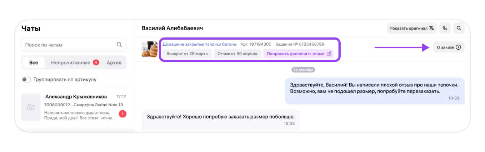The width and height of the screenshot is (485, 152).
Task: Open the Домашние закрытые тапочки батоны link
Action: [x=200, y=44]
